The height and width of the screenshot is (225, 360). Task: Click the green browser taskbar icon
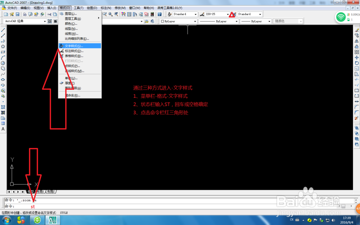click(37, 220)
